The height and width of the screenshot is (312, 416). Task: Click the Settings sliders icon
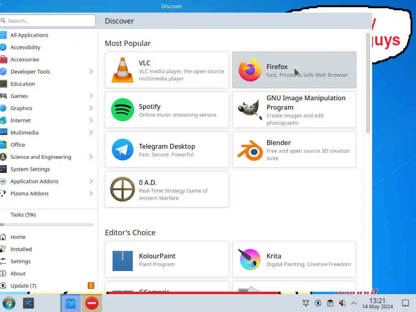[x=3, y=261]
